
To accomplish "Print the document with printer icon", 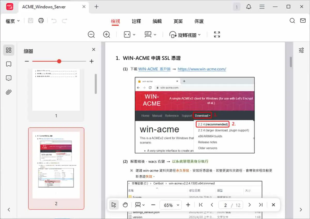I will tap(41, 21).
